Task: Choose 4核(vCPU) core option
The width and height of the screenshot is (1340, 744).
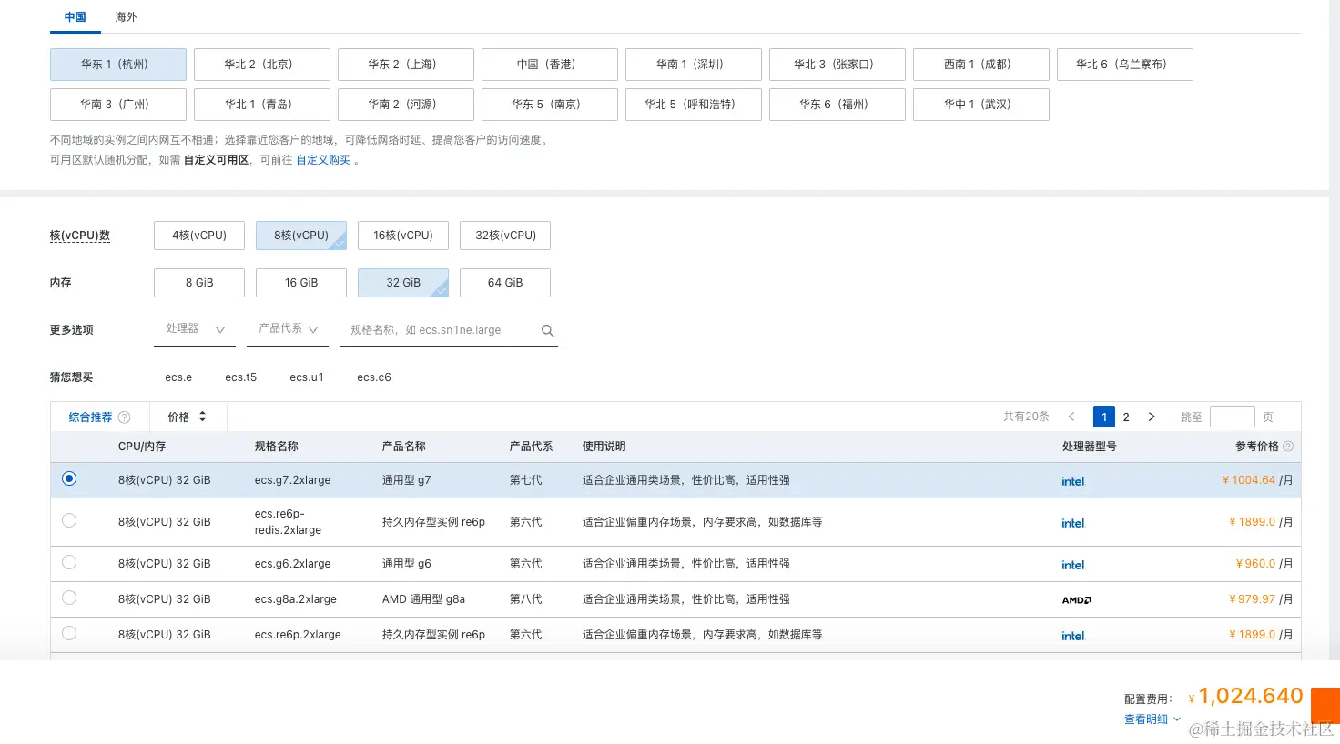Action: (x=199, y=236)
